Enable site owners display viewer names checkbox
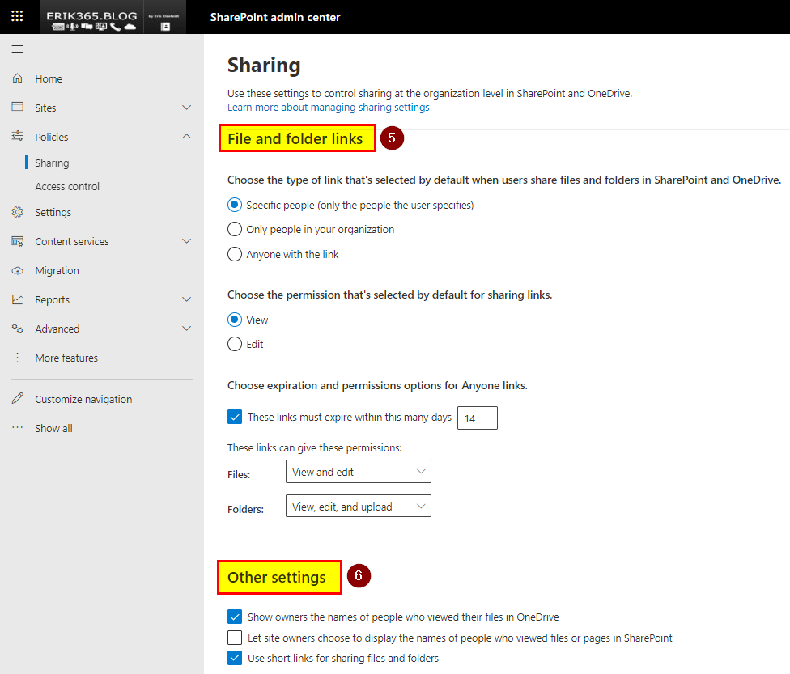The height and width of the screenshot is (674, 790). [235, 638]
